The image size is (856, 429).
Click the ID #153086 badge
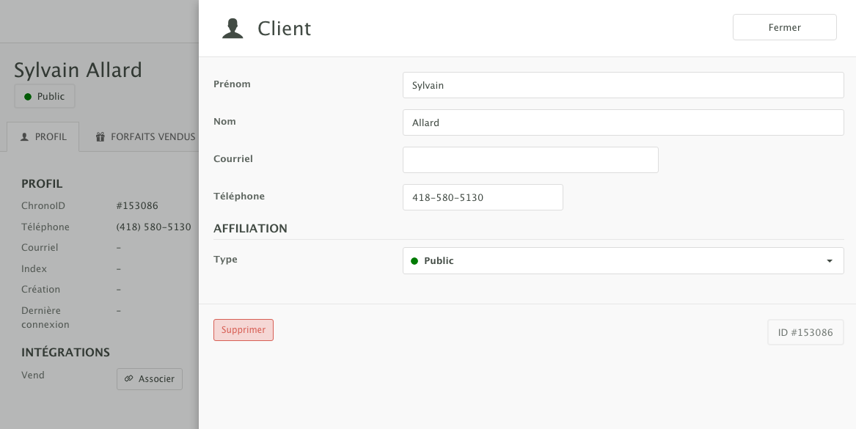point(805,332)
